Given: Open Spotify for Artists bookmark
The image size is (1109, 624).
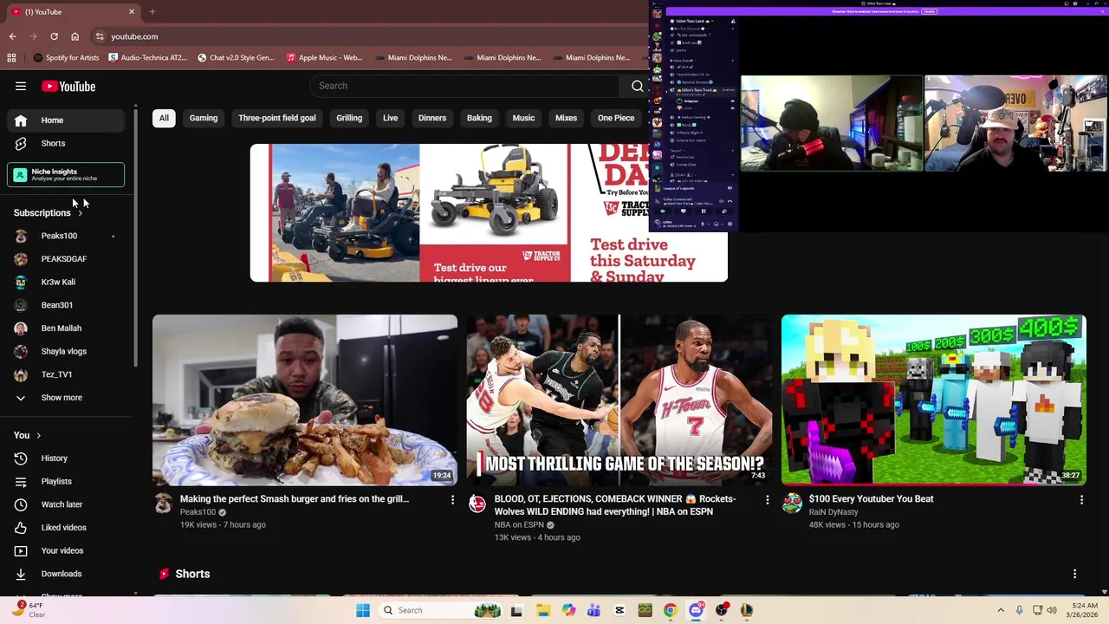Looking at the screenshot, I should 66,58.
